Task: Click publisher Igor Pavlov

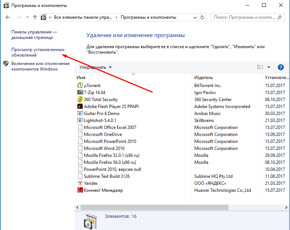Action: pos(205,93)
